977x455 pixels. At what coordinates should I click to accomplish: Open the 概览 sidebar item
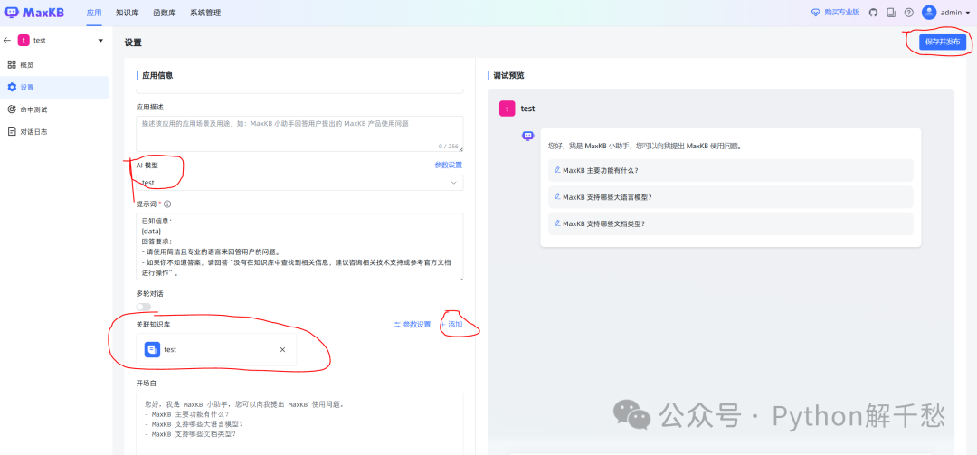click(54, 64)
